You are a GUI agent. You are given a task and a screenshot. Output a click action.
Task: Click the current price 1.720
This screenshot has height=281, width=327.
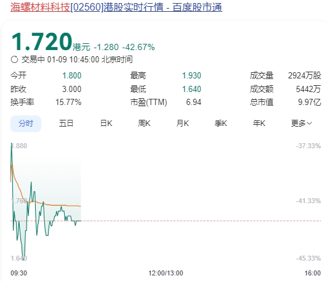[42, 42]
